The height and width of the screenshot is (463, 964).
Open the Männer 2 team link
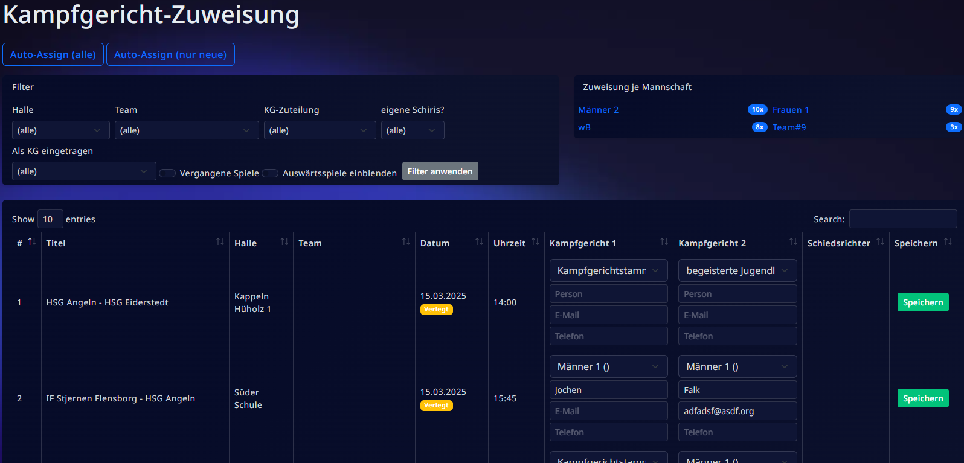coord(598,110)
